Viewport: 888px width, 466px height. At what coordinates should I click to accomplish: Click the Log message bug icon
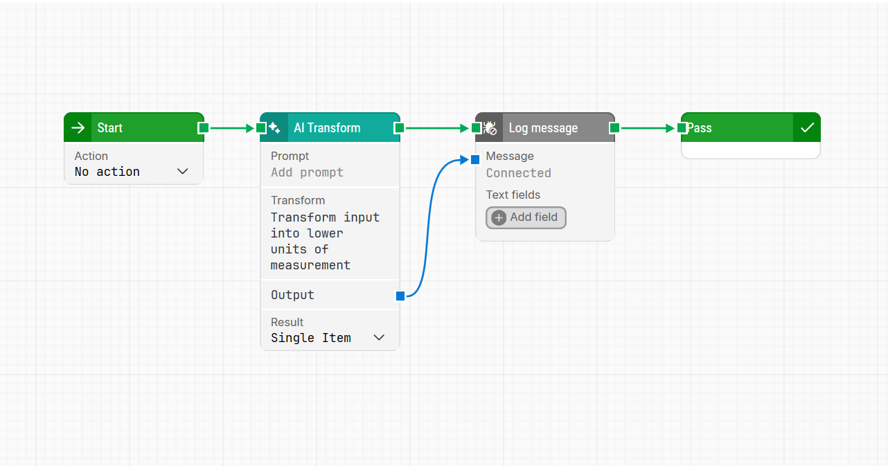click(490, 128)
